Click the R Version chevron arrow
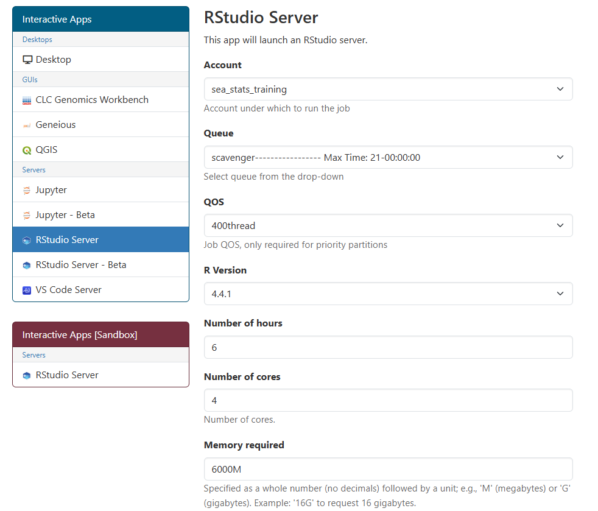Viewport: 598px width, 511px height. [560, 294]
